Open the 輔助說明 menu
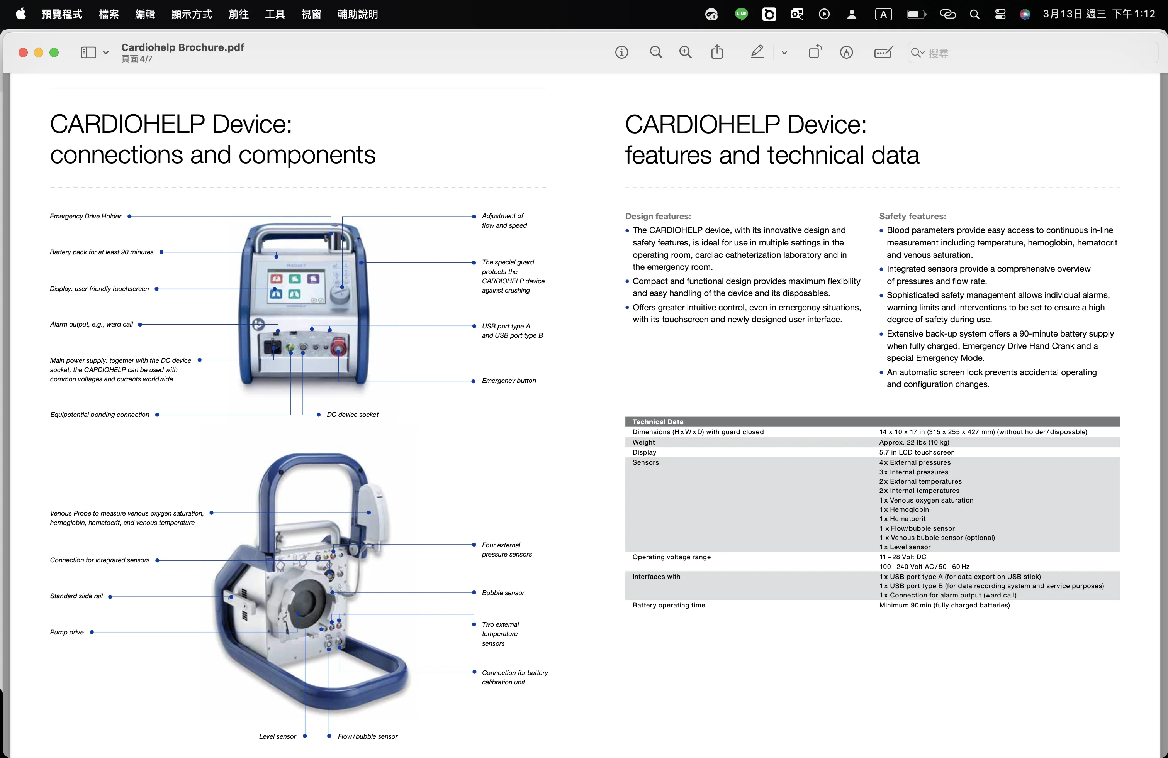This screenshot has height=758, width=1168. coord(358,14)
